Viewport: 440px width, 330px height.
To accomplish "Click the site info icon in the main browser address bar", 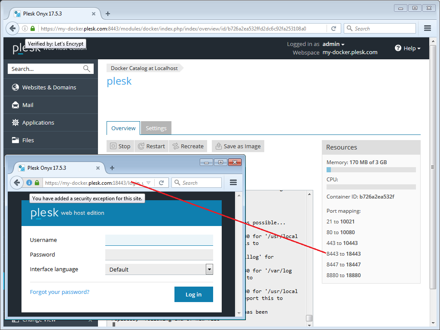I will pyautogui.click(x=24, y=28).
